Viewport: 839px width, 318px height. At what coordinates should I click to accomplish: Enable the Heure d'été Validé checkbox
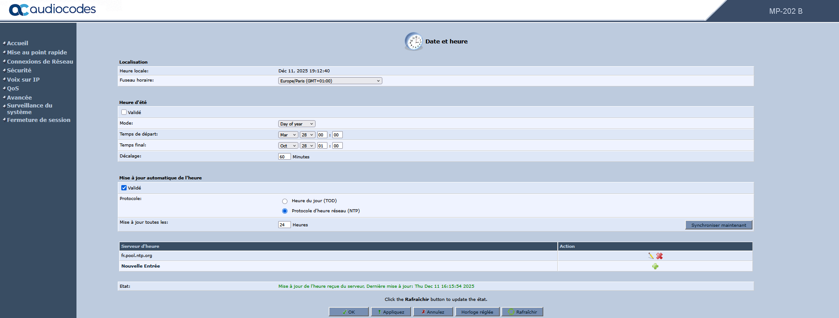click(x=124, y=112)
